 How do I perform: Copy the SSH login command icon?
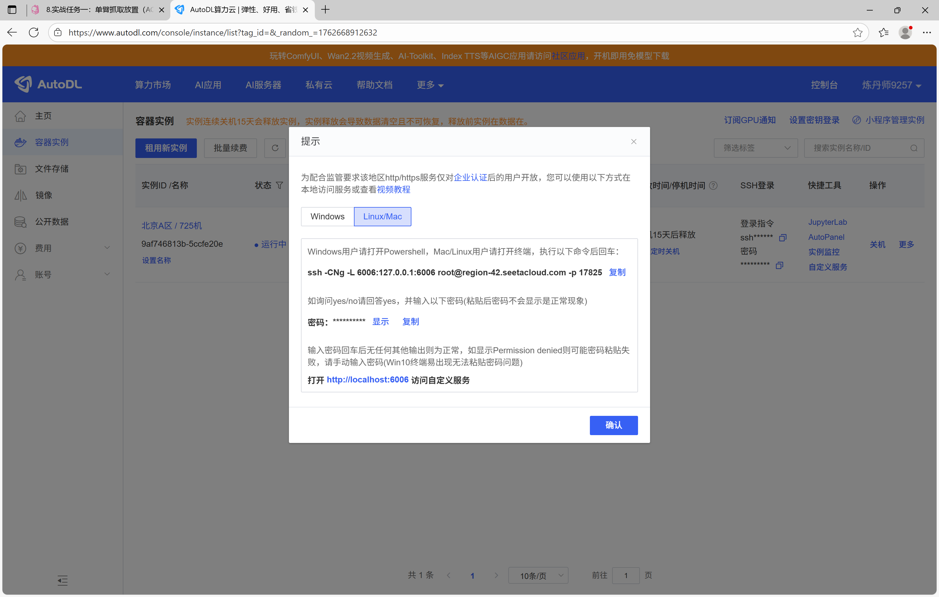click(782, 237)
